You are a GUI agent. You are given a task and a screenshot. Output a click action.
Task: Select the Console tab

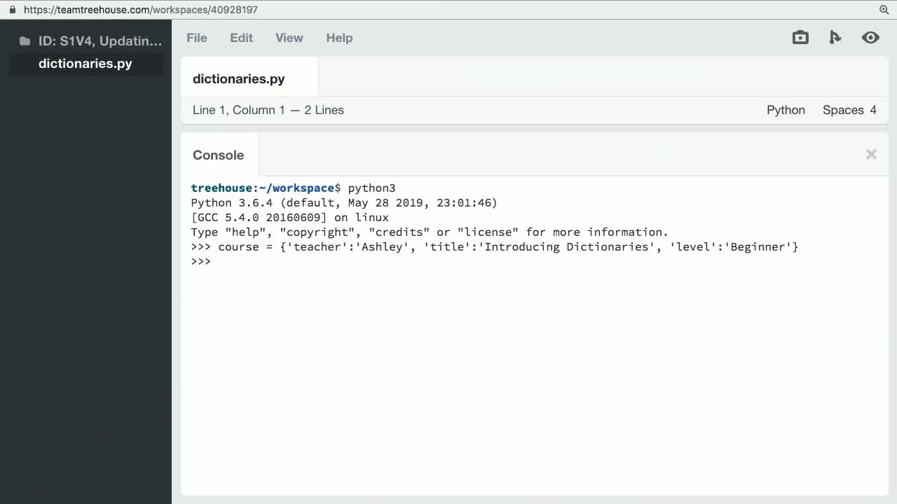[x=218, y=155]
